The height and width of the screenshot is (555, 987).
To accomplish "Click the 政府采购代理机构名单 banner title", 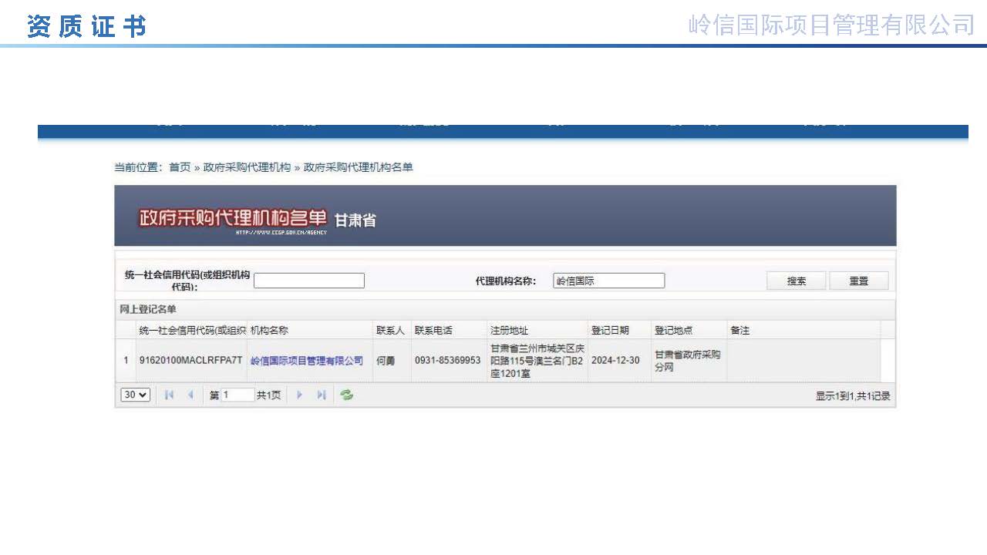I will 233,219.
